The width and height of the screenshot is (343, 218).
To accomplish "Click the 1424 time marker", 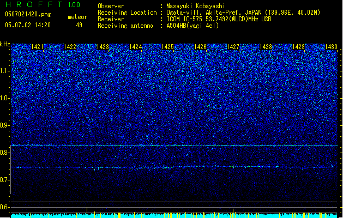I will [x=135, y=47].
